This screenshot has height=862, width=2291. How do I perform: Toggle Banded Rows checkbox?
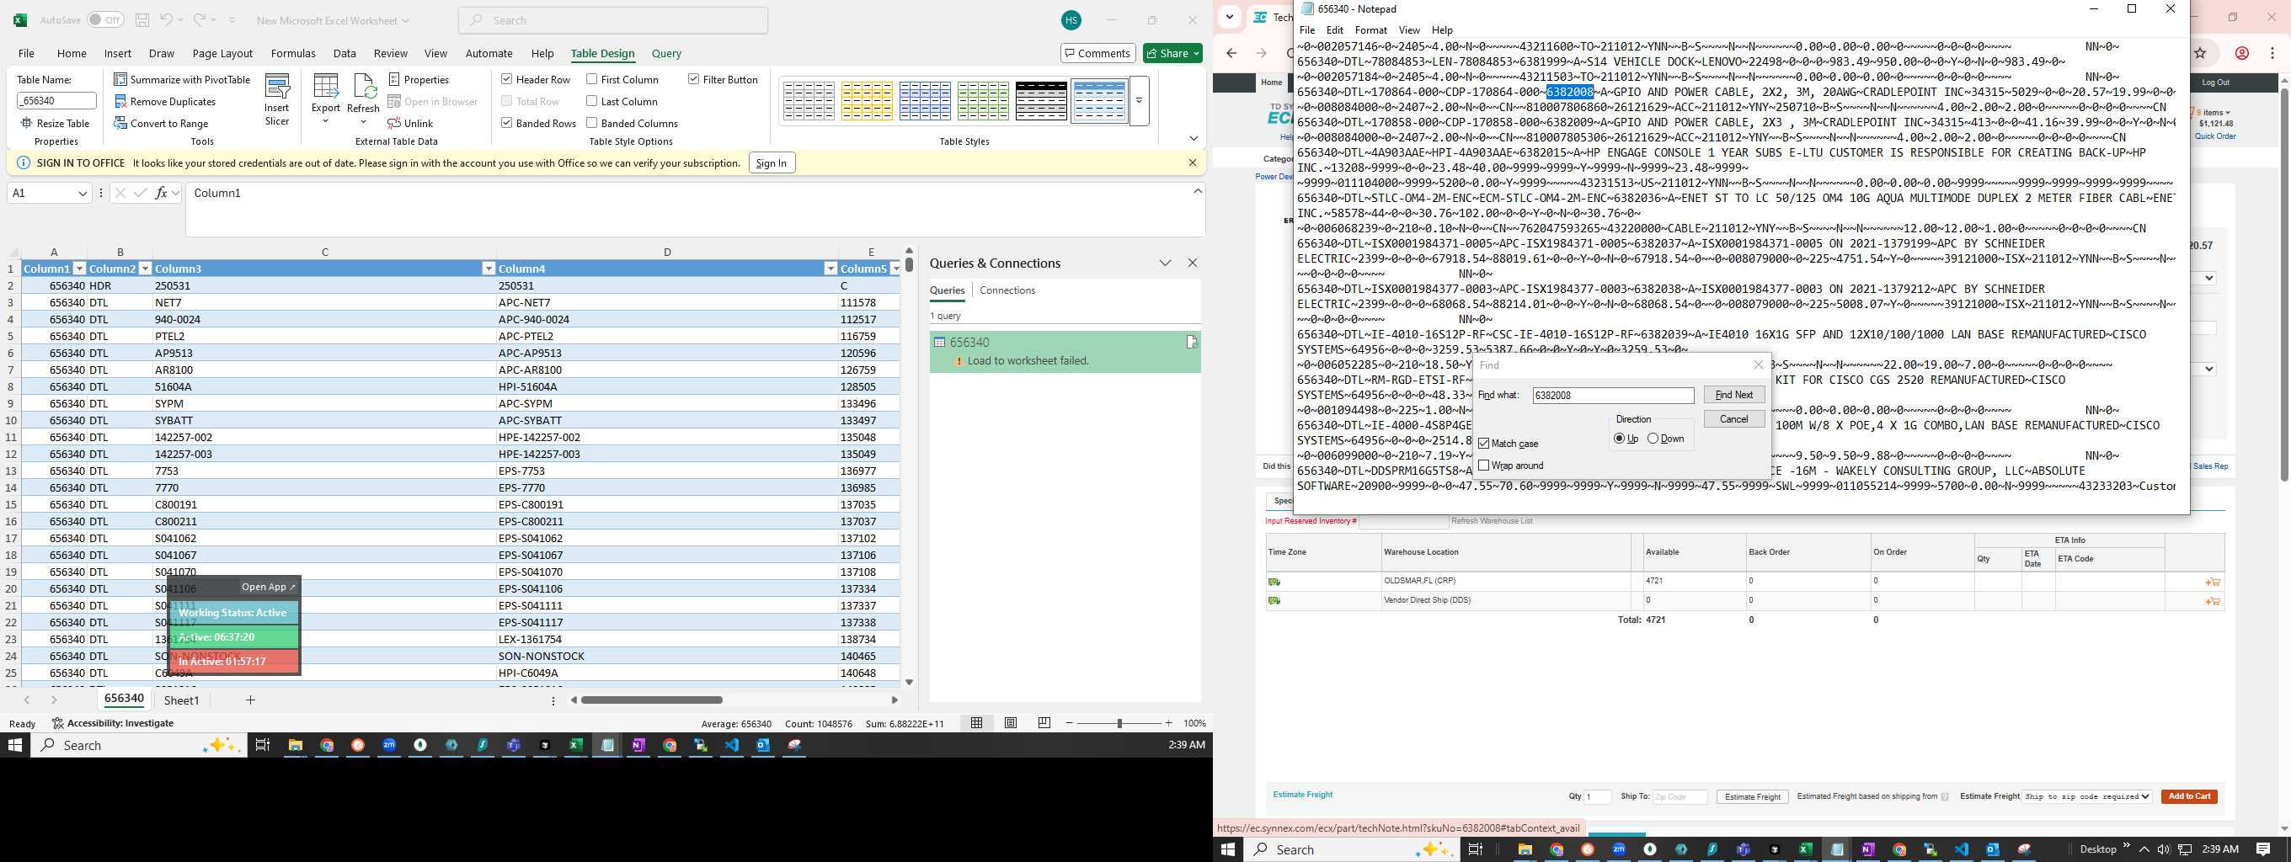506,123
